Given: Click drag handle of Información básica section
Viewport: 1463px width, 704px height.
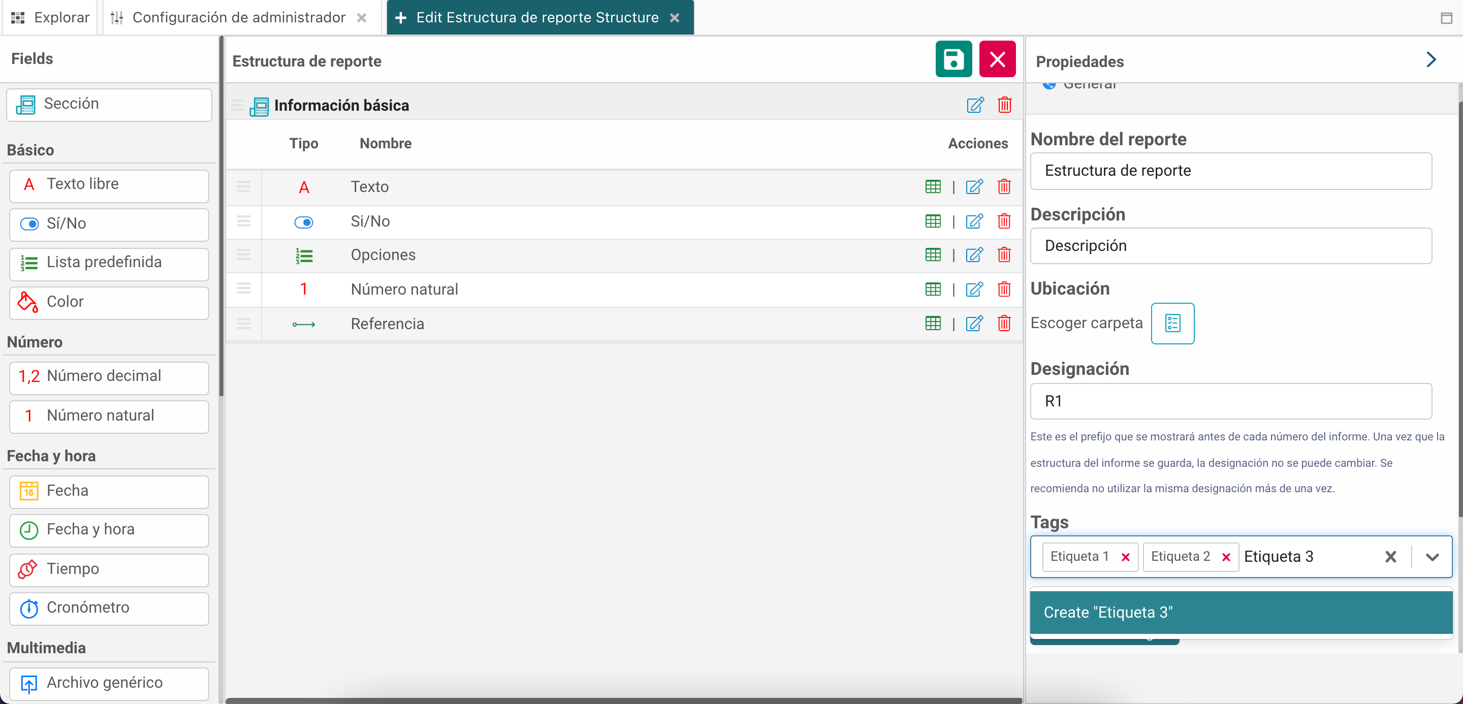Looking at the screenshot, I should click(237, 105).
